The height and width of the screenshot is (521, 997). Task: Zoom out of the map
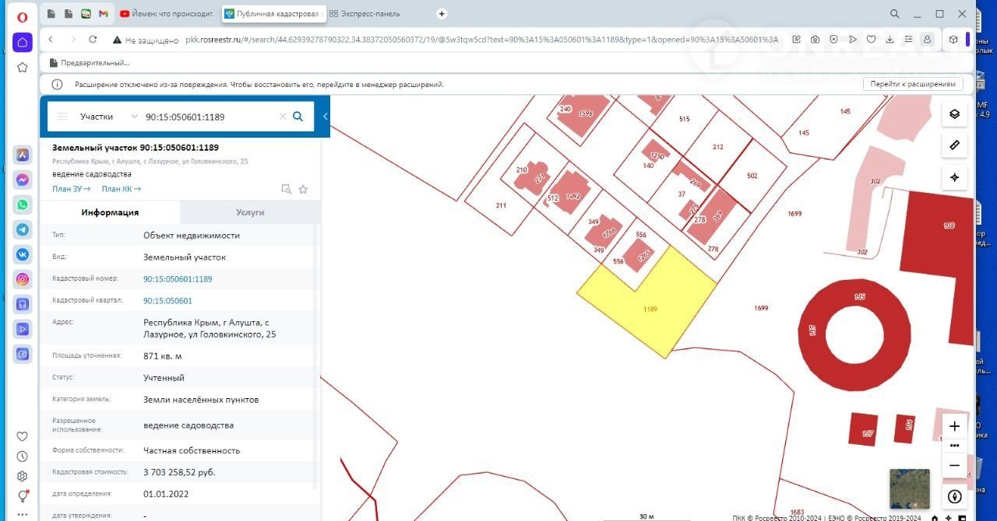click(x=954, y=466)
